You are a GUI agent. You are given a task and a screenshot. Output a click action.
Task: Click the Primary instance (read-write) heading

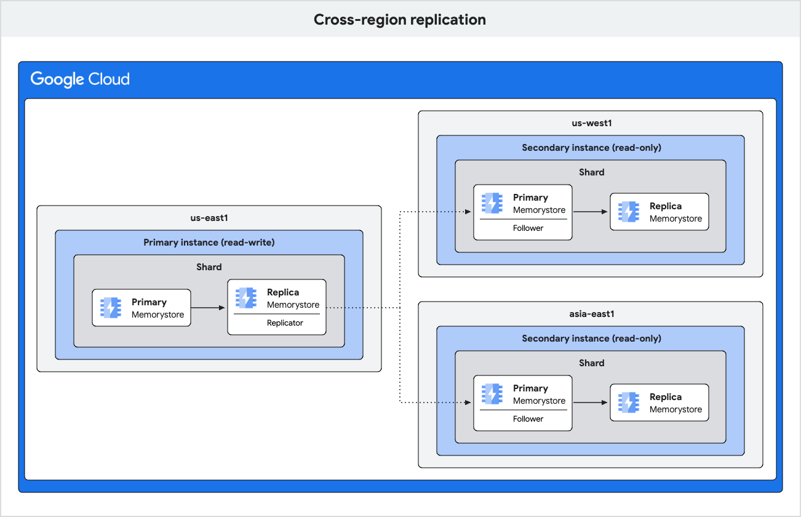click(x=209, y=242)
